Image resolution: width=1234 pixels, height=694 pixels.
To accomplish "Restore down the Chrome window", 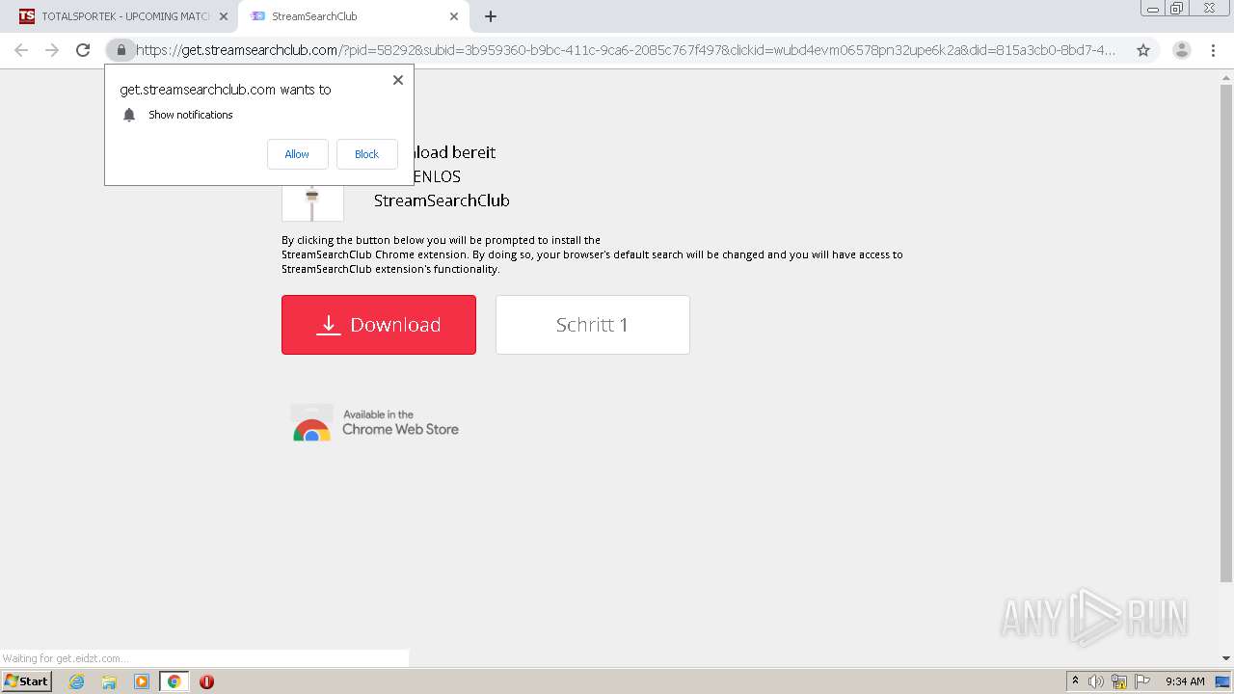I will (1177, 9).
